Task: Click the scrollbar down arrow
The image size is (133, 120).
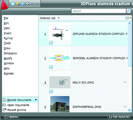Action: 130,110
